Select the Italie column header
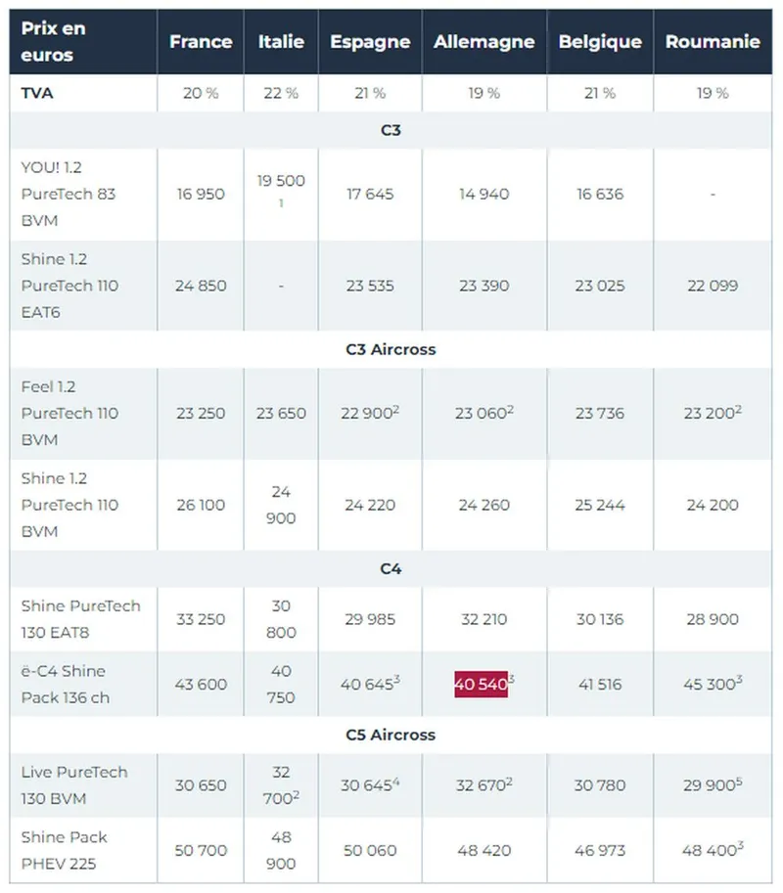The image size is (783, 893). 281,42
